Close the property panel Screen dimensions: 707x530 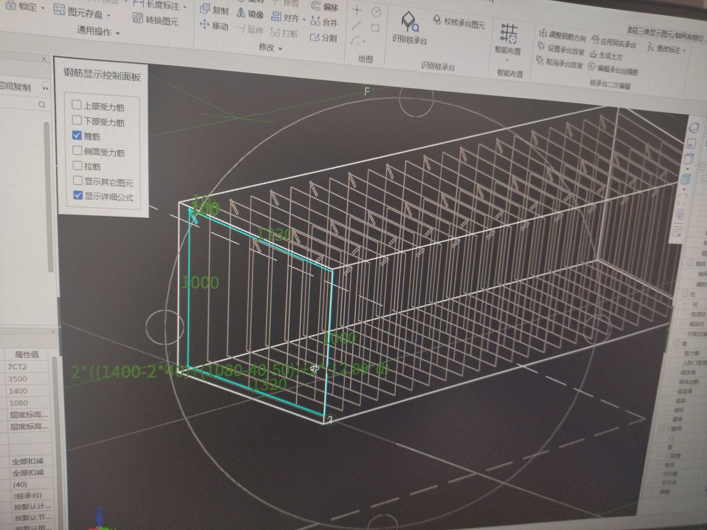pyautogui.click(x=53, y=332)
